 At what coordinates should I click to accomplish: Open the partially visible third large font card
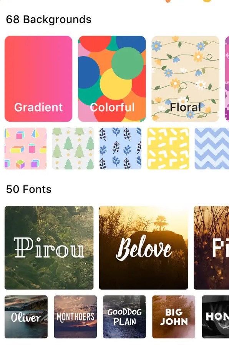[x=211, y=248]
